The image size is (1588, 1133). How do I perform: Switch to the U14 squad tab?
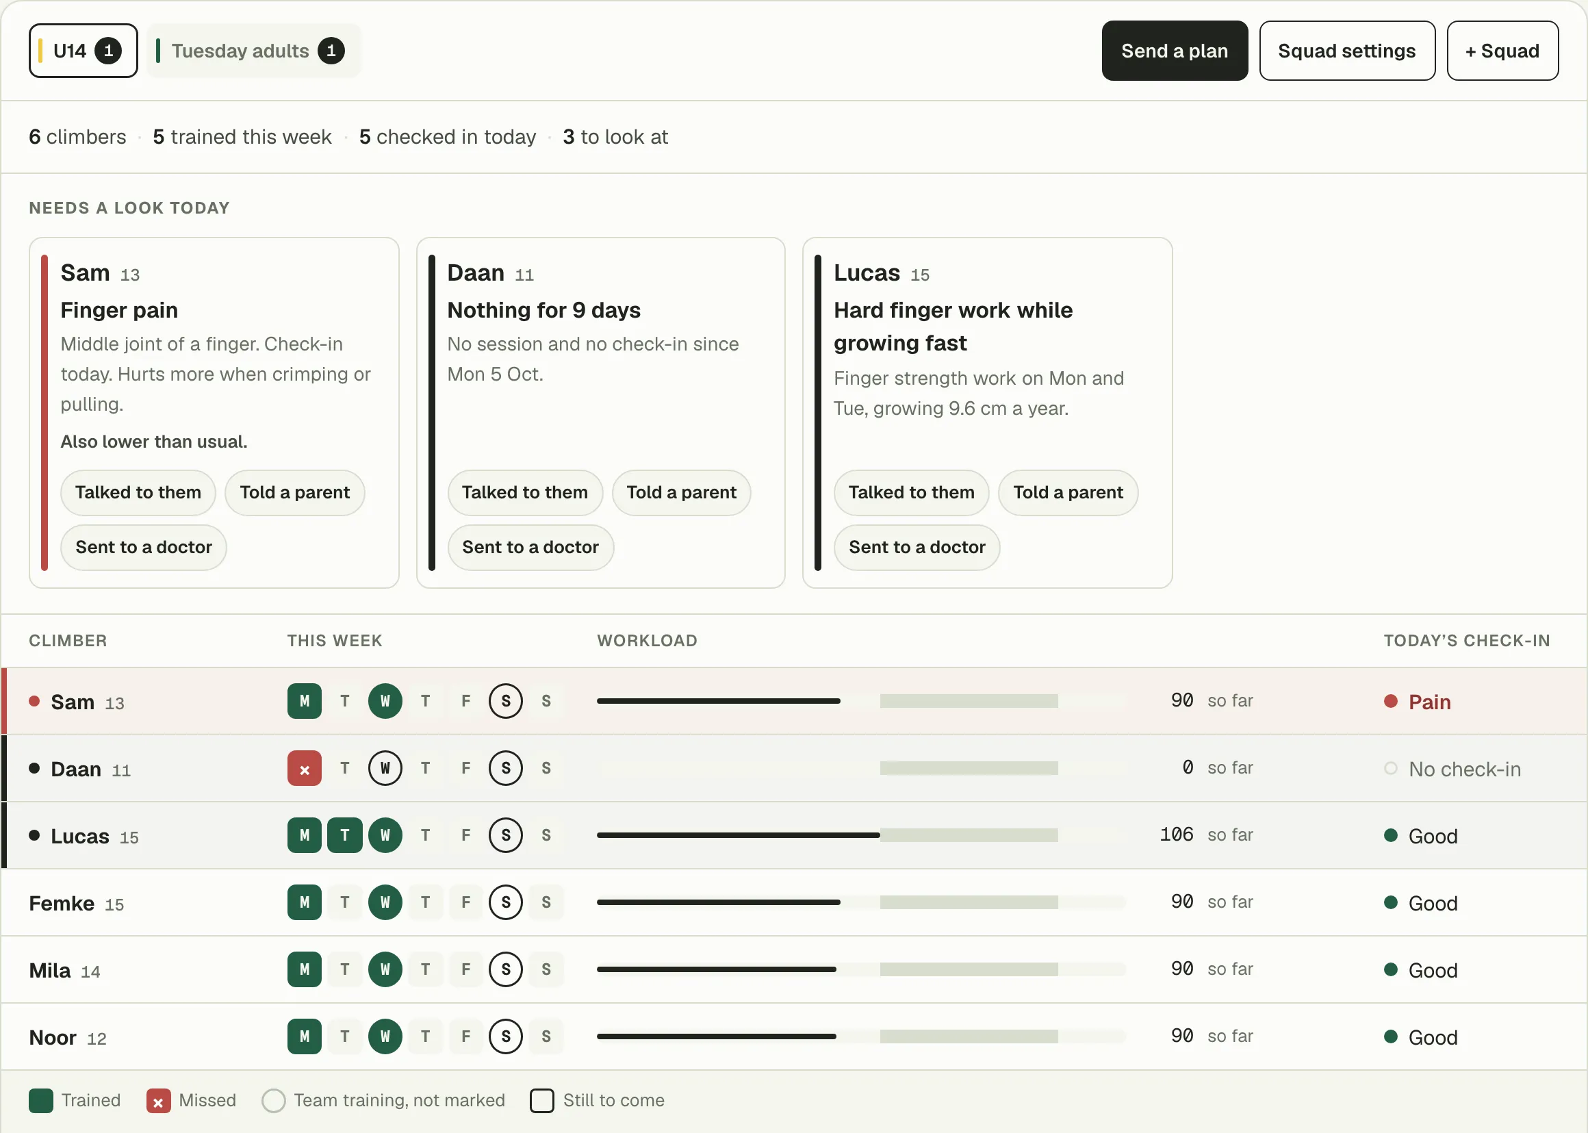(83, 51)
